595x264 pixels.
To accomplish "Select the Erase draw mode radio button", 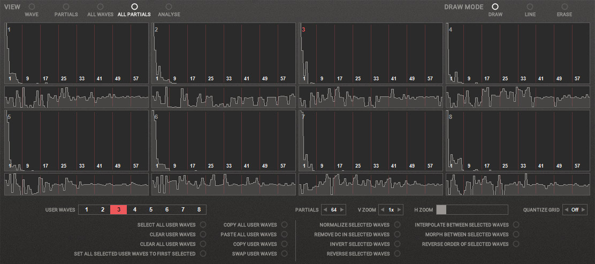I will click(564, 6).
